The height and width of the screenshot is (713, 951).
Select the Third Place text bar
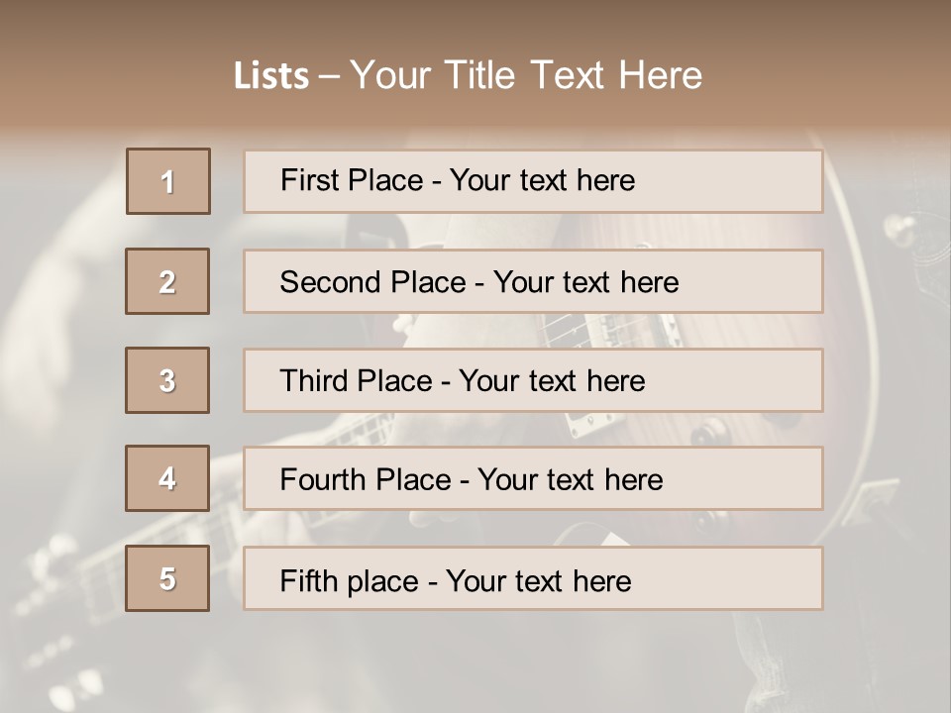click(x=533, y=380)
